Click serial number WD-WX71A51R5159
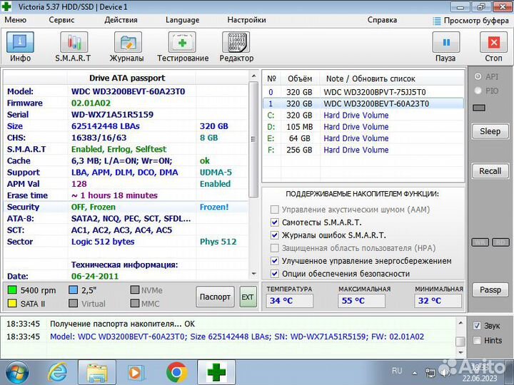Screen dimensions: 514x385 click(x=113, y=115)
